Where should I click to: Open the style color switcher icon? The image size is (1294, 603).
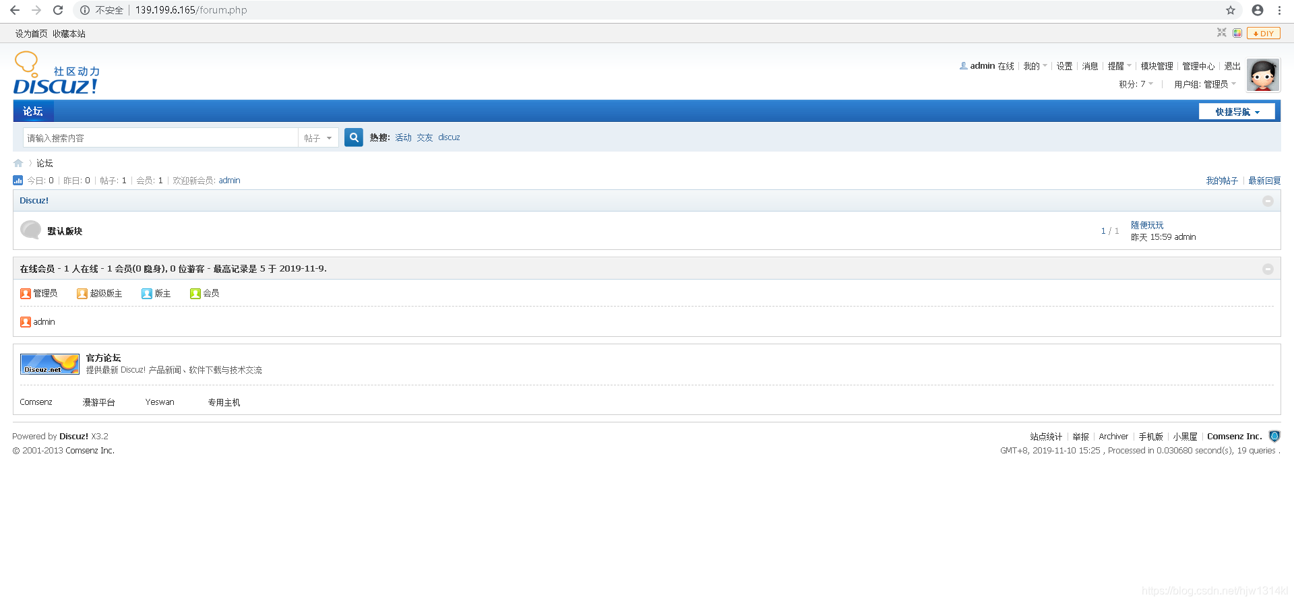pyautogui.click(x=1237, y=33)
